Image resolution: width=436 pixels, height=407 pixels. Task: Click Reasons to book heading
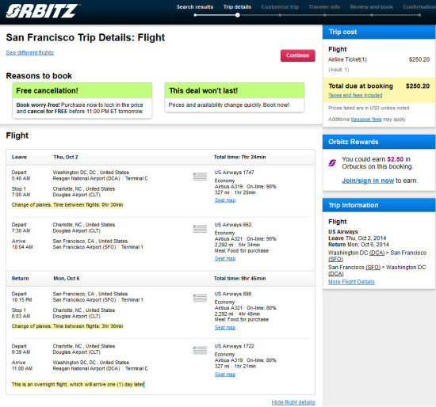[x=39, y=76]
